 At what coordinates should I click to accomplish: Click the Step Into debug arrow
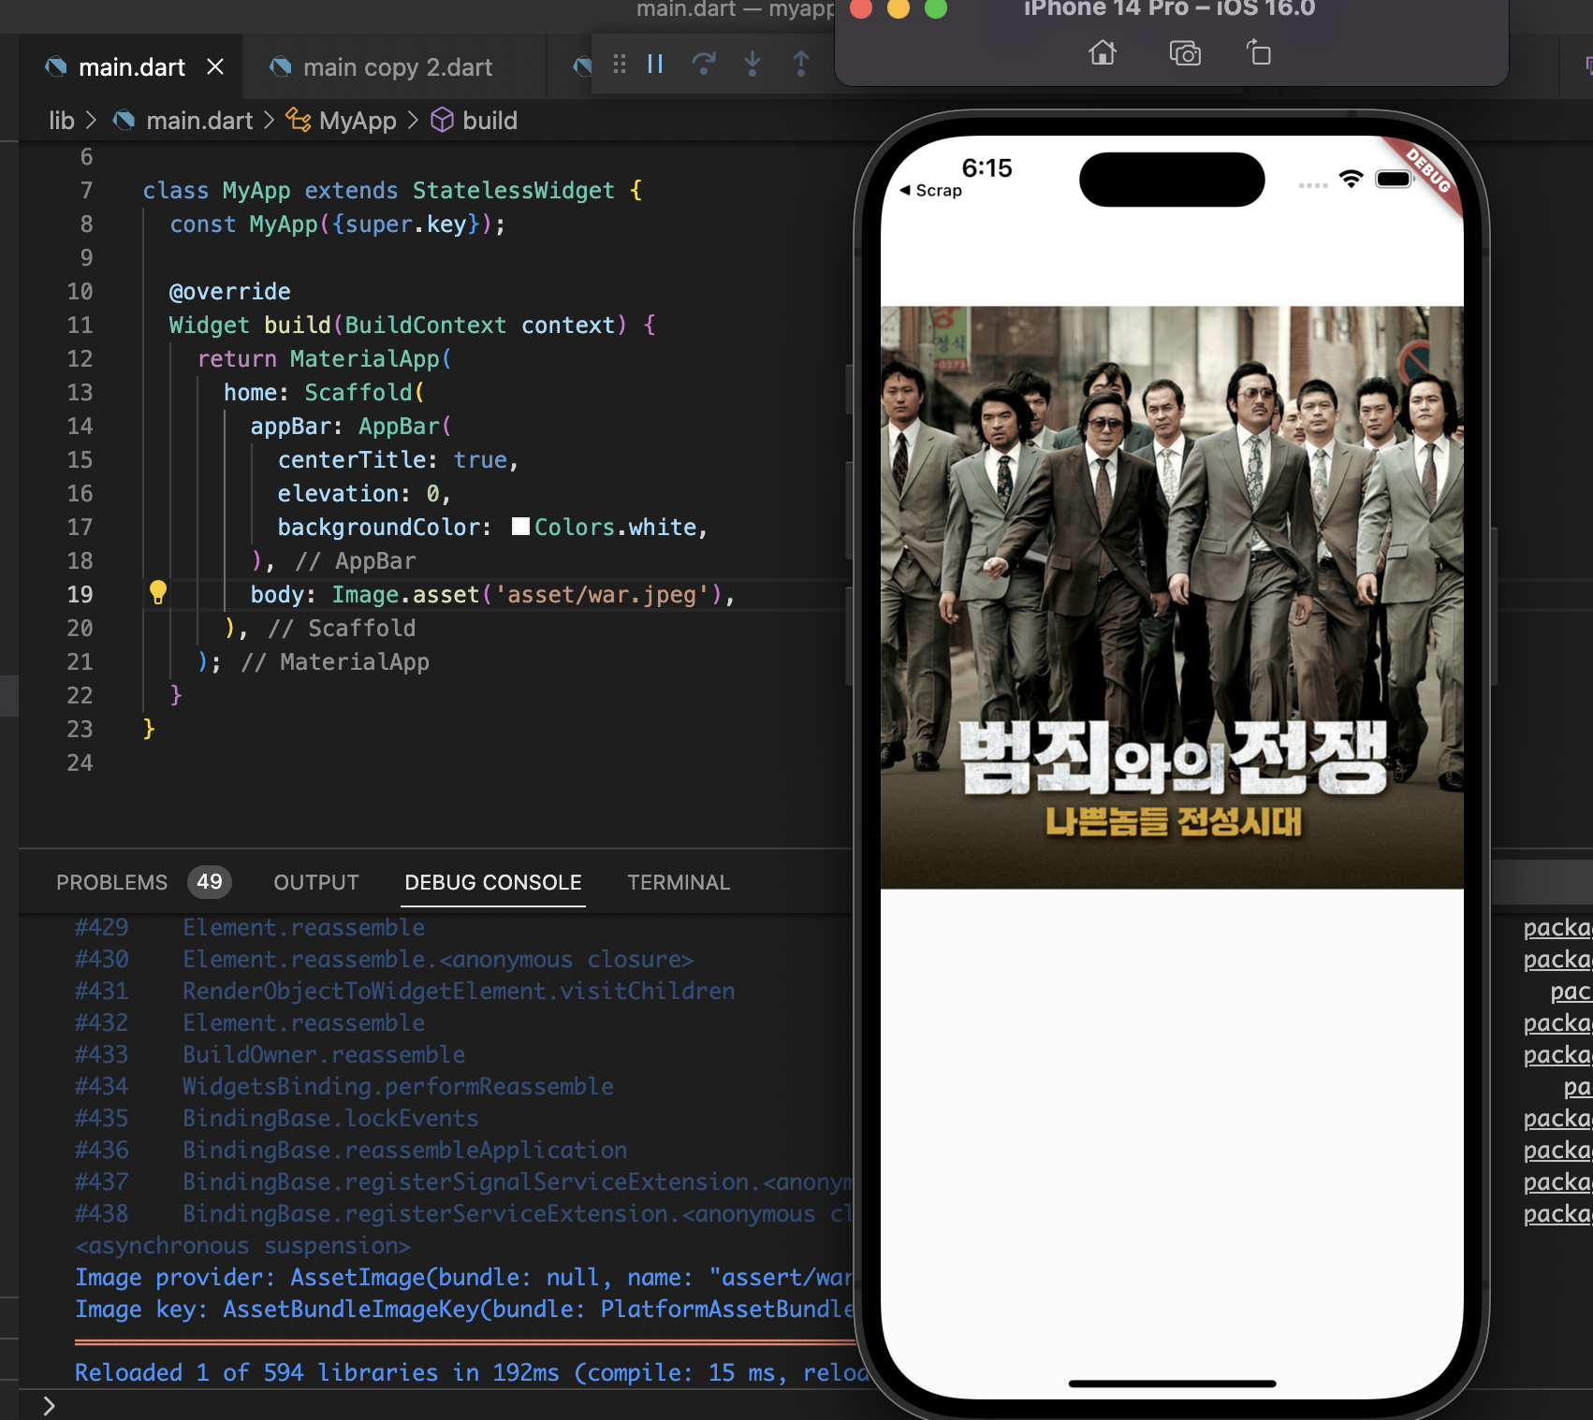coord(753,64)
